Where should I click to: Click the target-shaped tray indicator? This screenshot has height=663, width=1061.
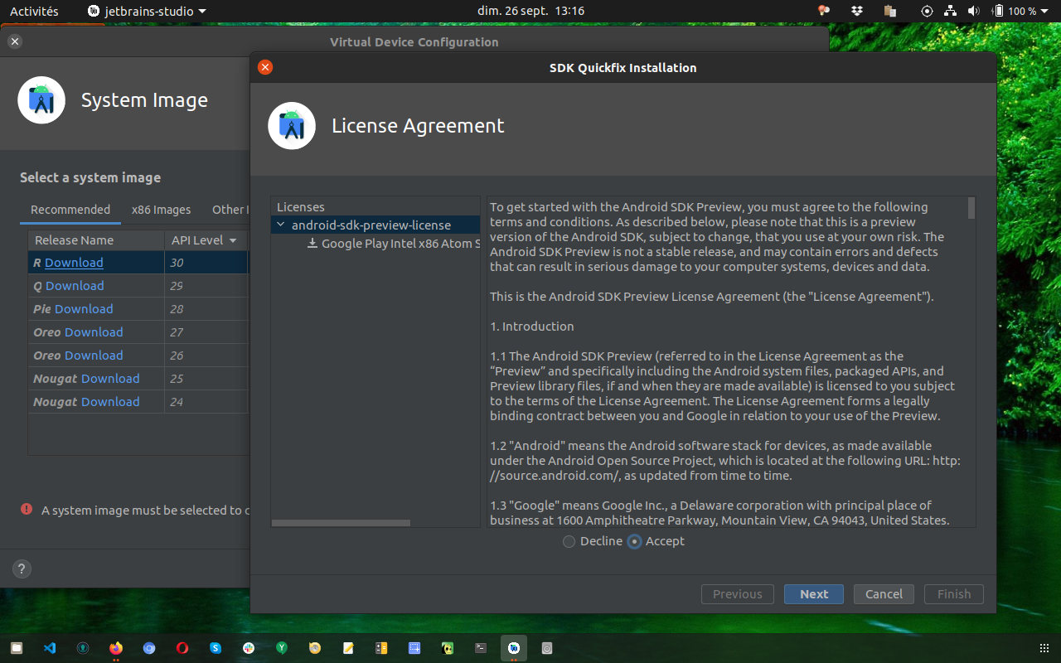tap(927, 11)
